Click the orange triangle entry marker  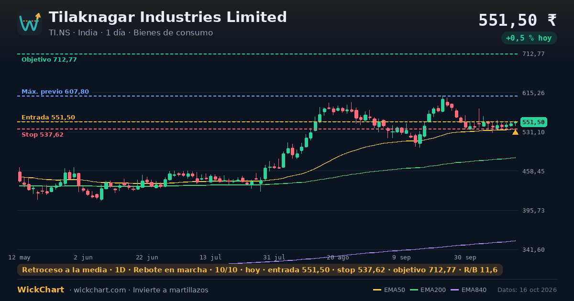pyautogui.click(x=515, y=132)
